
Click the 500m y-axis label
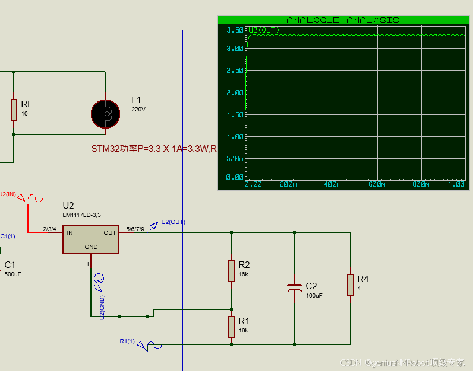coord(235,159)
